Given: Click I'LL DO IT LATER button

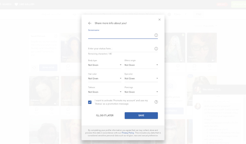Looking at the screenshot, I should (105, 116).
